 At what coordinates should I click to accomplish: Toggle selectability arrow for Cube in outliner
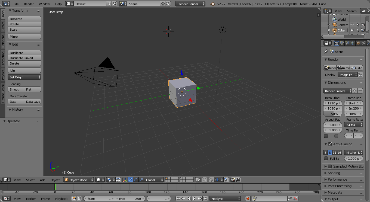[357, 30]
